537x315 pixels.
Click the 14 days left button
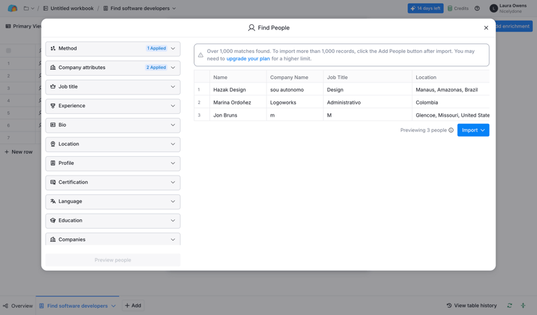[x=426, y=8]
